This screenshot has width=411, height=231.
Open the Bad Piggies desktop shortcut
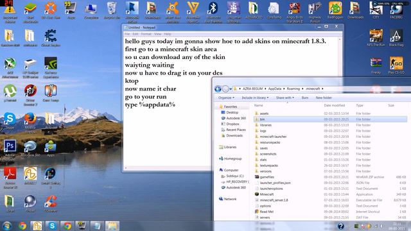point(335,10)
